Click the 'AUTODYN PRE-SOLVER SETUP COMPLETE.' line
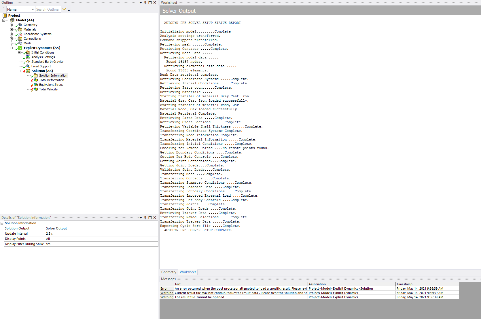This screenshot has width=481, height=319. point(198,230)
